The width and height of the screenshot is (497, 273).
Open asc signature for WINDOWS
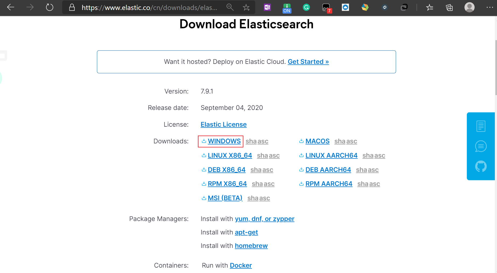pyautogui.click(x=263, y=141)
